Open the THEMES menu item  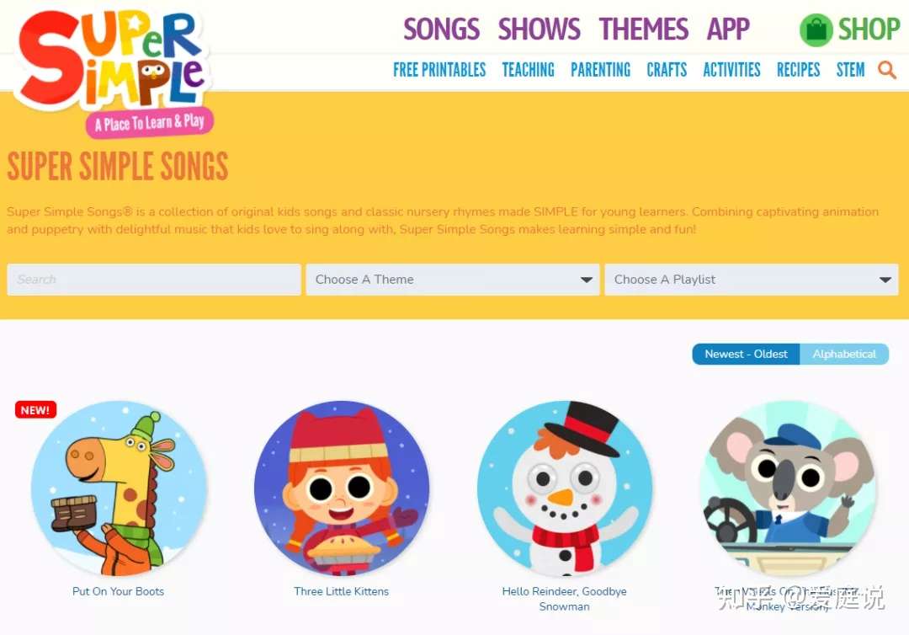pyautogui.click(x=644, y=29)
